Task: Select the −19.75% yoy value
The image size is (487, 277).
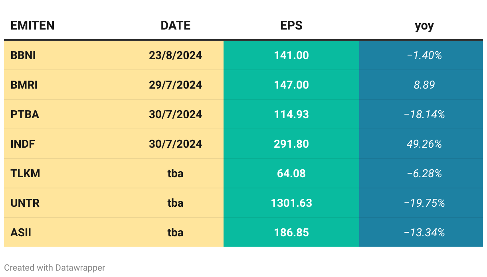Action: click(x=424, y=203)
